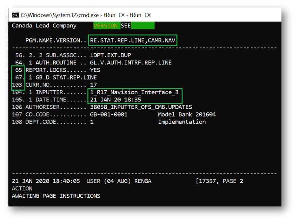297x222 pixels.
Task: Select the RE.STAT.REP.LINE,CAMB.NAV value
Action: [x=135, y=40]
